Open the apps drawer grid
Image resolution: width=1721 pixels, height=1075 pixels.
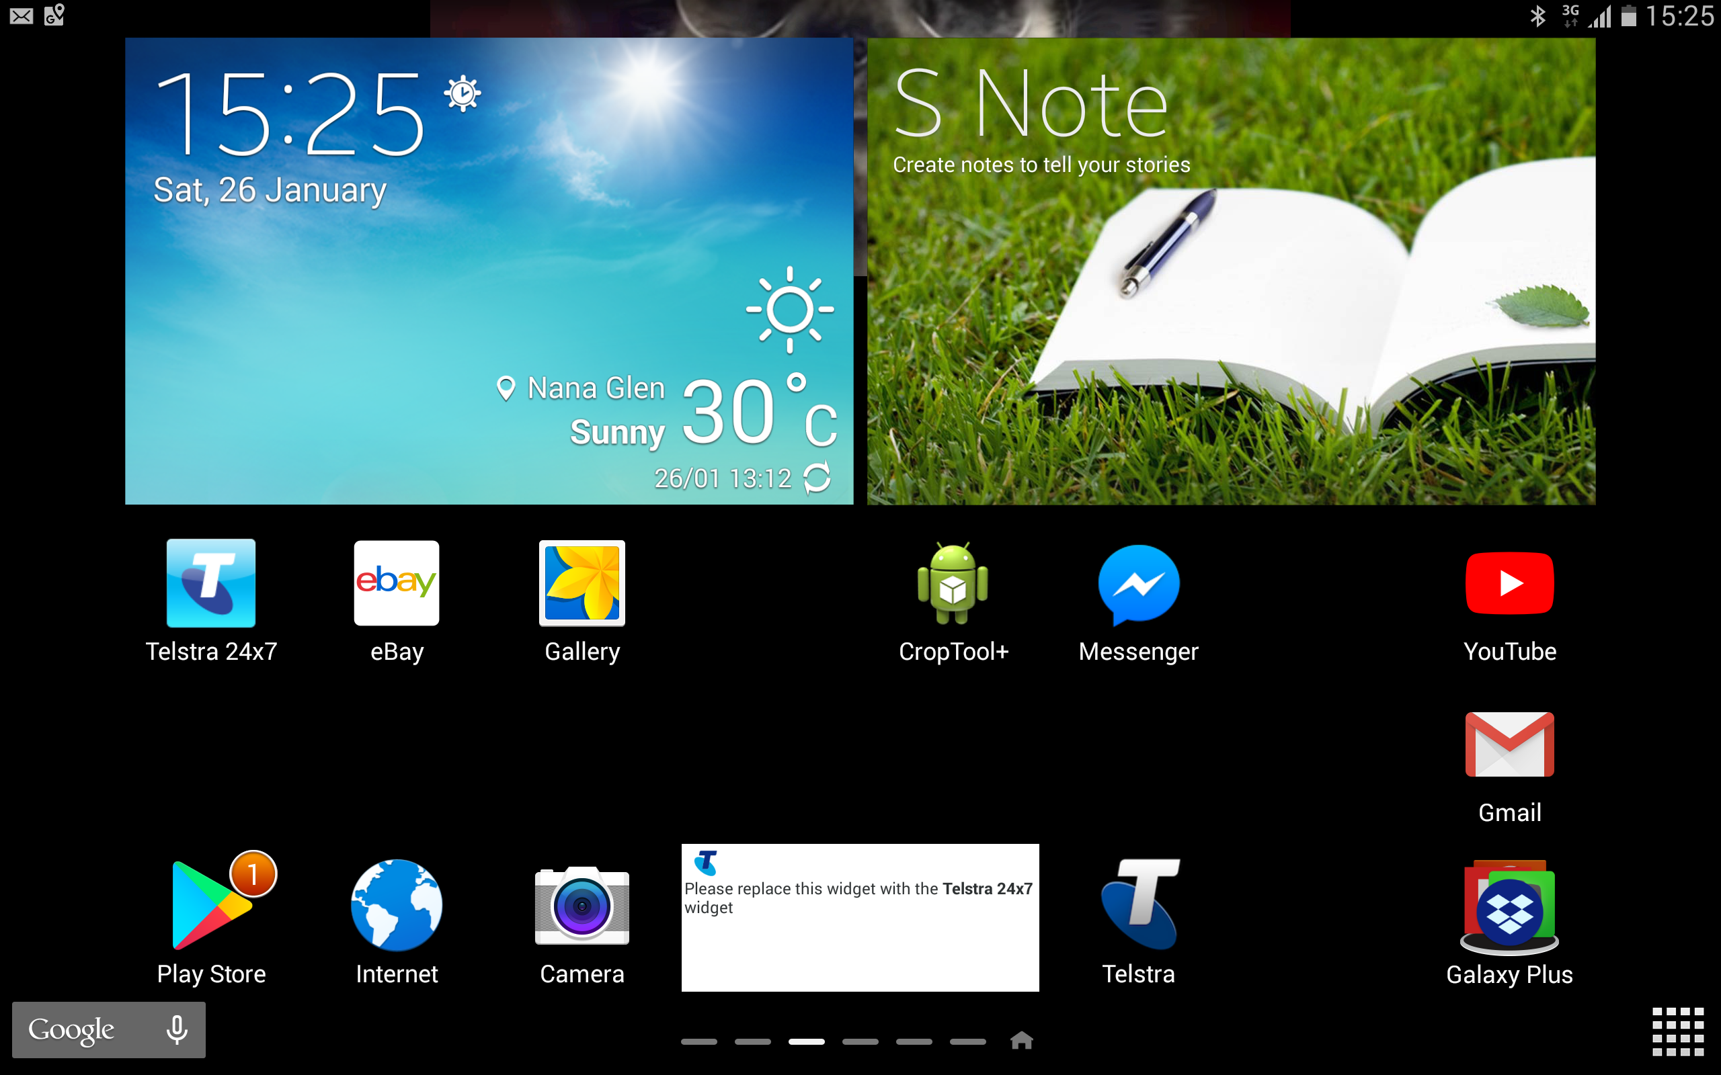click(1677, 1031)
